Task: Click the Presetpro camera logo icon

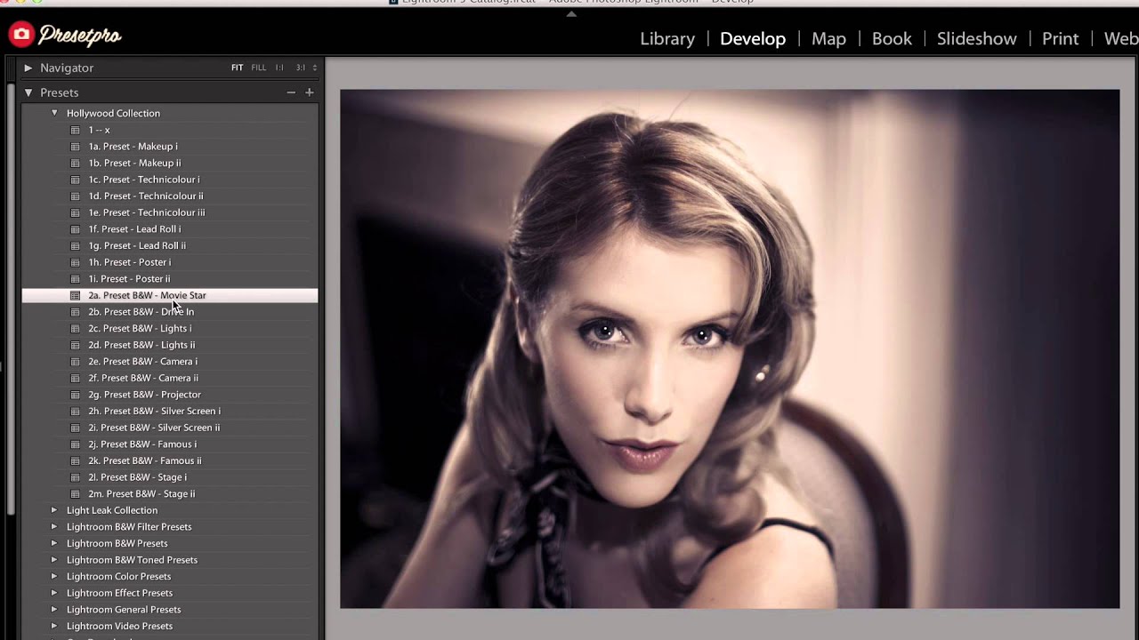Action: click(x=21, y=35)
